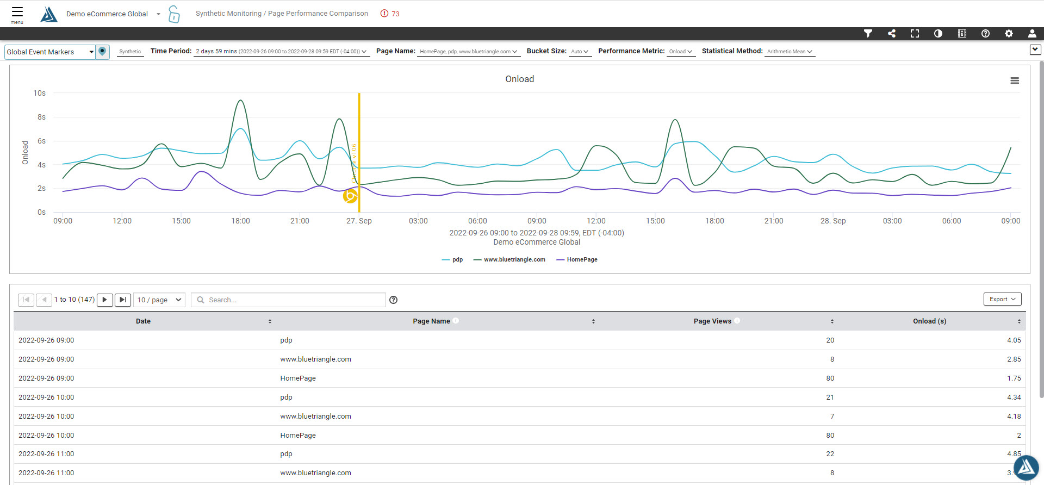Open the user profile icon
The width and height of the screenshot is (1044, 485).
[x=1032, y=34]
